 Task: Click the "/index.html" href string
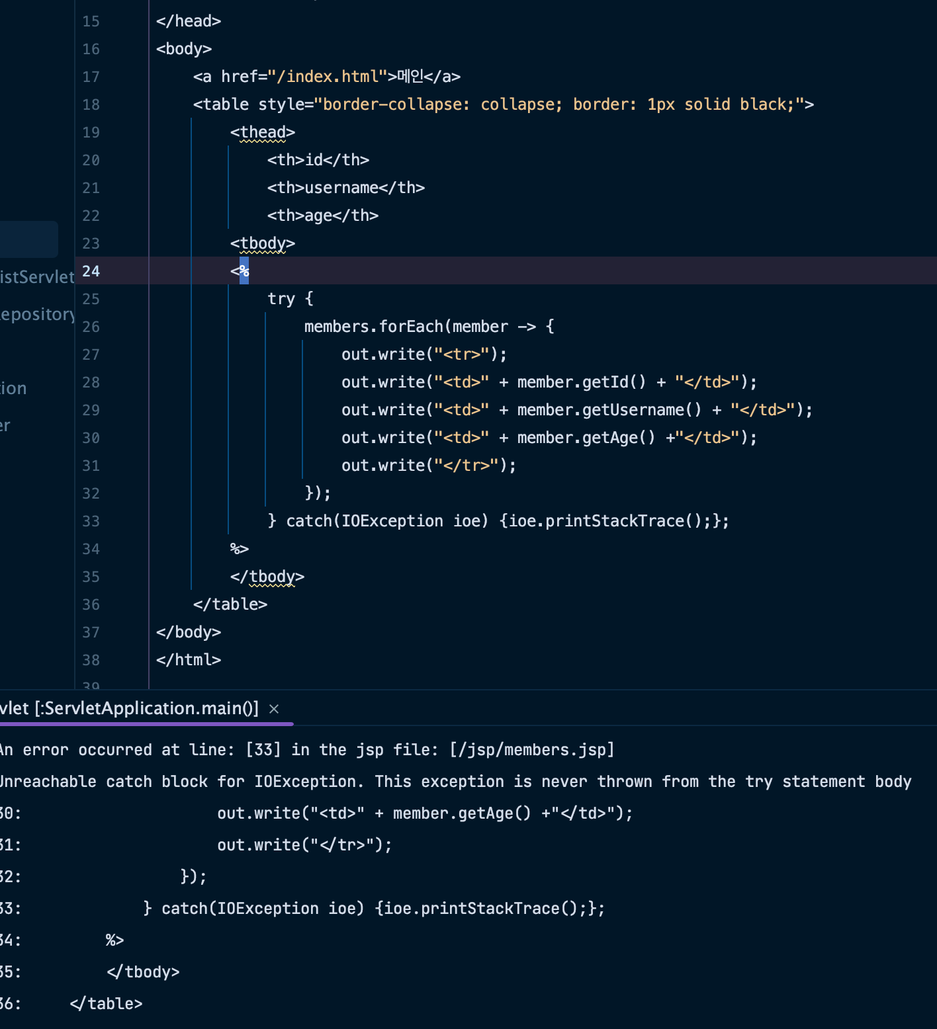pos(328,77)
